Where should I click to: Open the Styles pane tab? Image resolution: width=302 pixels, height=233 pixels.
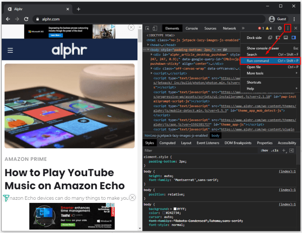coord(149,143)
